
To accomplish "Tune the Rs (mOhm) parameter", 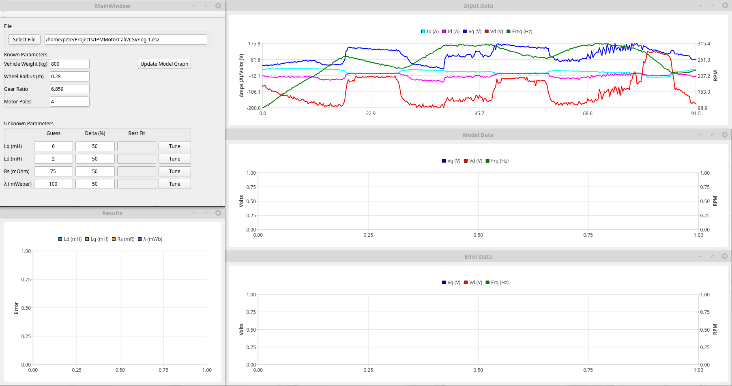I will [174, 172].
